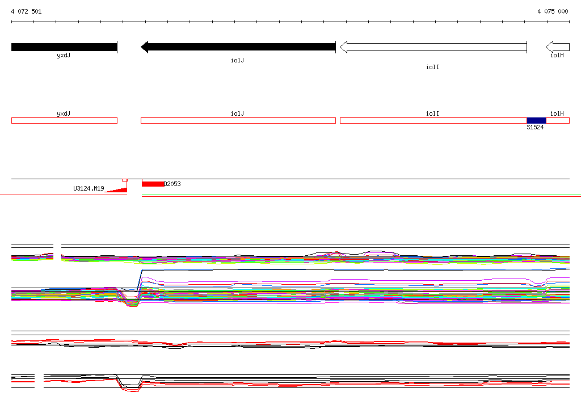Click the red-outlined iolH annotation box
Image resolution: width=581 pixels, height=405 pixels.
click(558, 120)
